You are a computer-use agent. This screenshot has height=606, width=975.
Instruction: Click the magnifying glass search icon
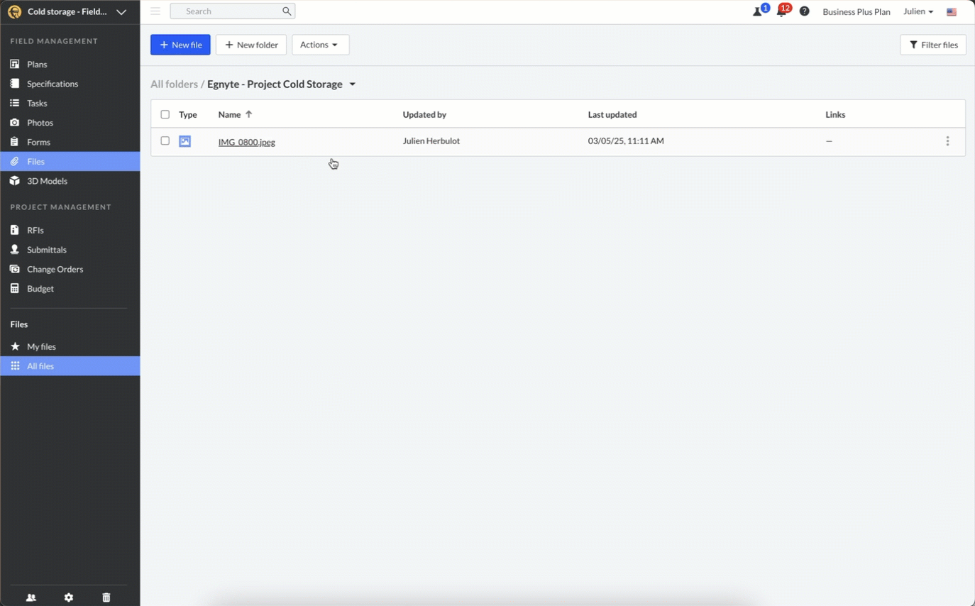(287, 11)
